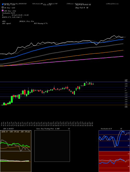
Task: Click the white 50 Day legend swatch
Action: click(x=3, y=7)
